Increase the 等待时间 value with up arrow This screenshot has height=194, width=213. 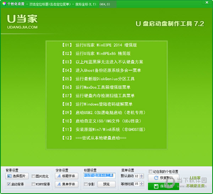click(142, 183)
